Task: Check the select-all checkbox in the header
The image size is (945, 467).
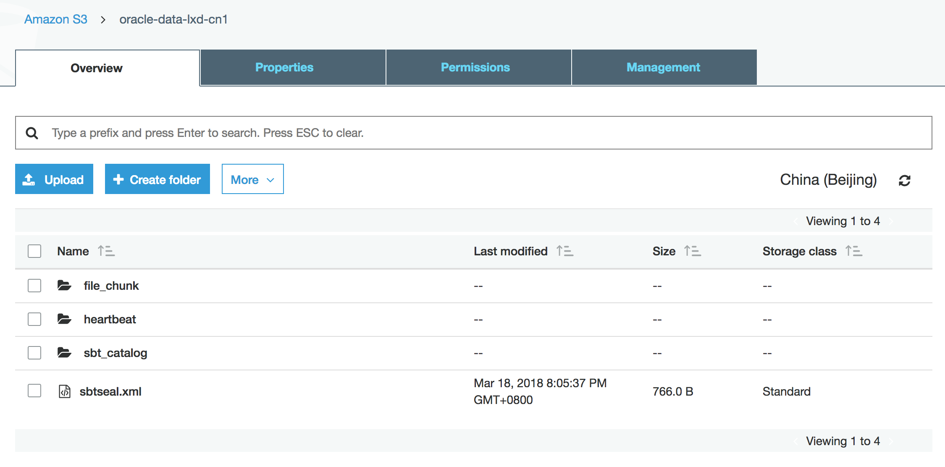Action: tap(34, 251)
